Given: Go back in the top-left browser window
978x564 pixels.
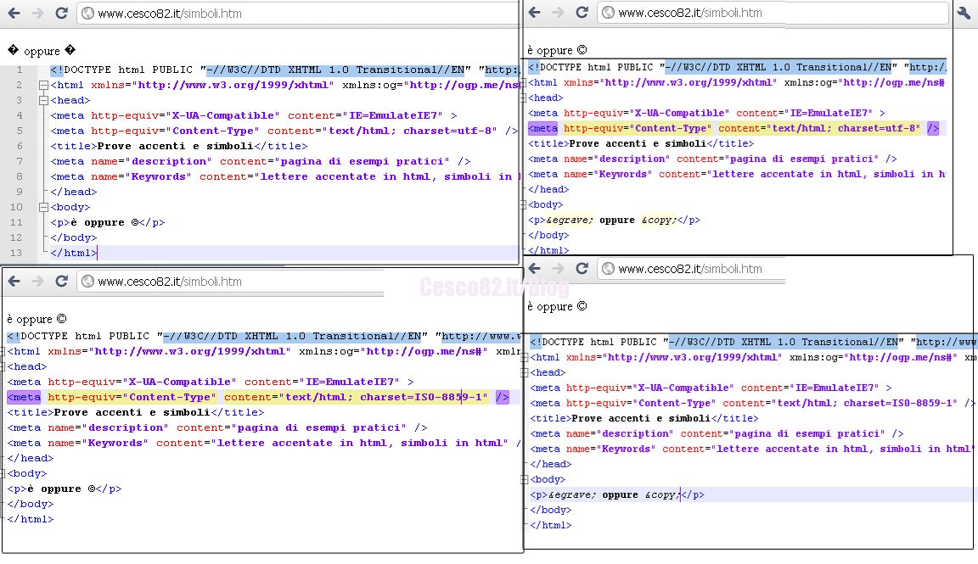Looking at the screenshot, I should coord(14,13).
